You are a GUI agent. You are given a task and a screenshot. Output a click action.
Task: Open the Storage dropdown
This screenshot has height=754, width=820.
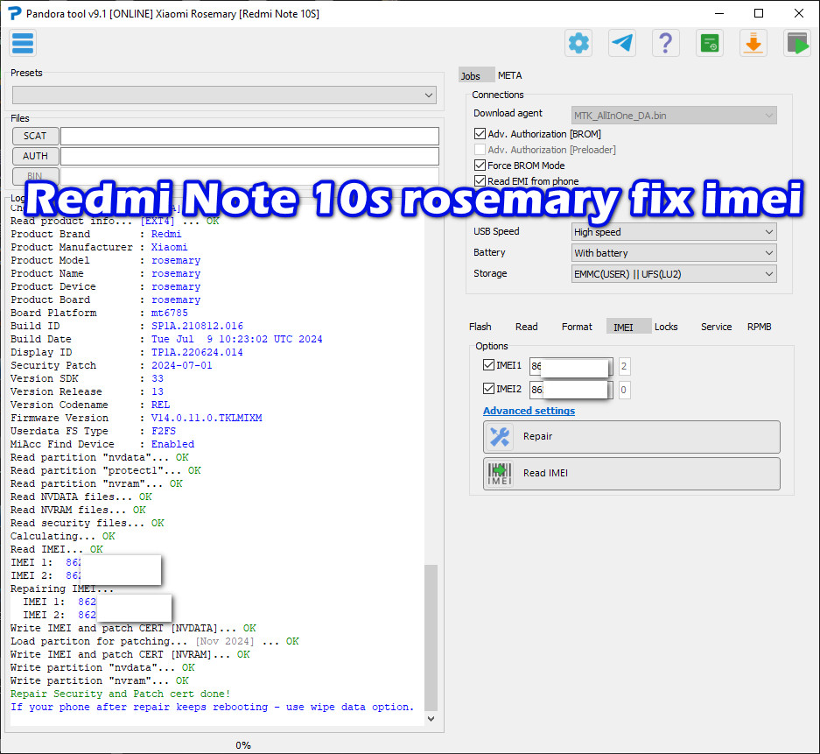[x=674, y=273]
